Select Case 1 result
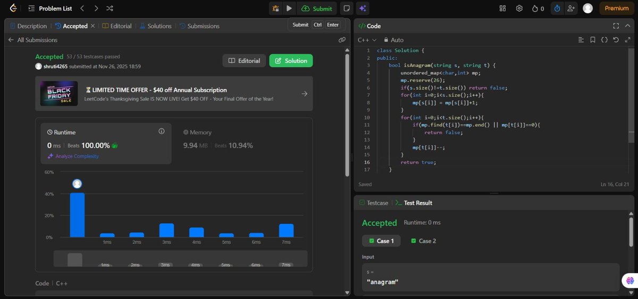The height and width of the screenshot is (299, 638). point(381,241)
